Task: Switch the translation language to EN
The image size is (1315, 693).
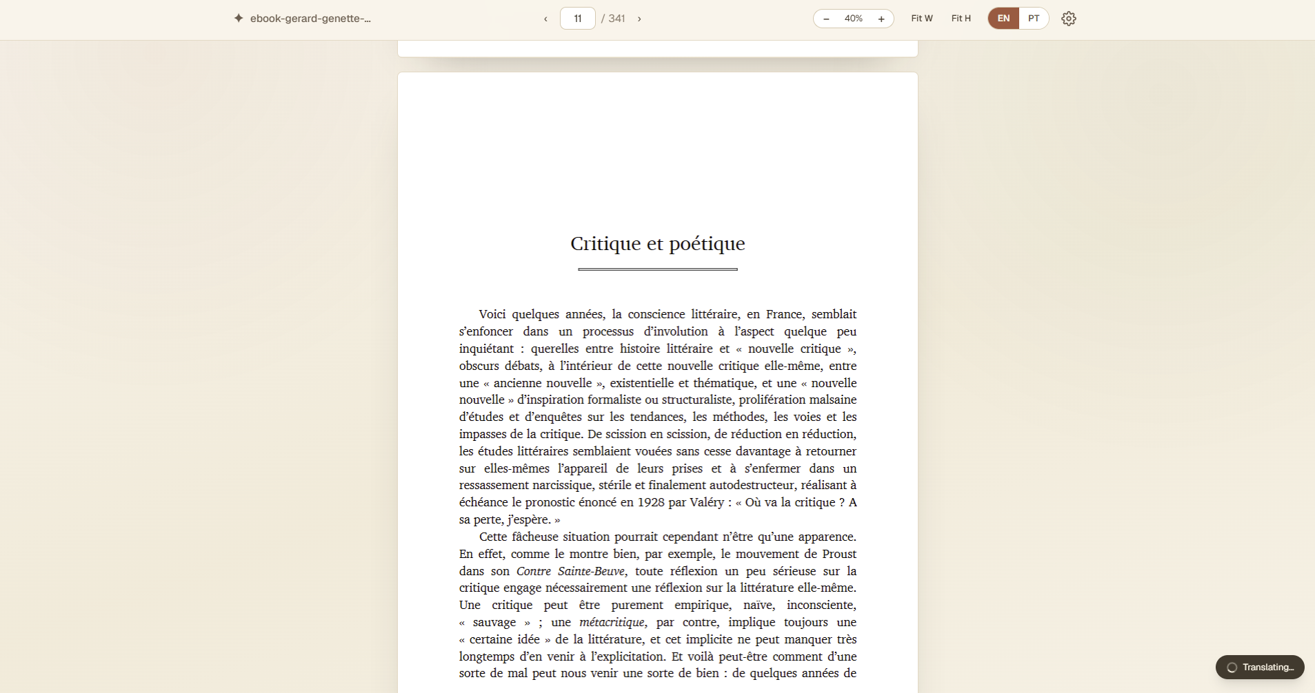Action: coord(1004,19)
